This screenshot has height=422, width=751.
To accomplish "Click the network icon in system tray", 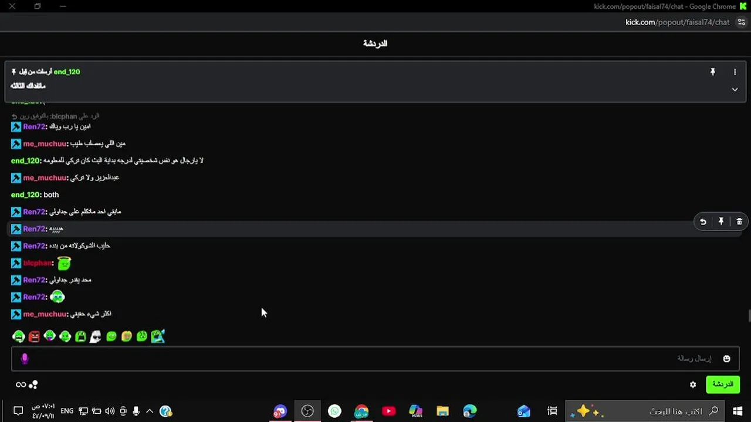I will (83, 411).
